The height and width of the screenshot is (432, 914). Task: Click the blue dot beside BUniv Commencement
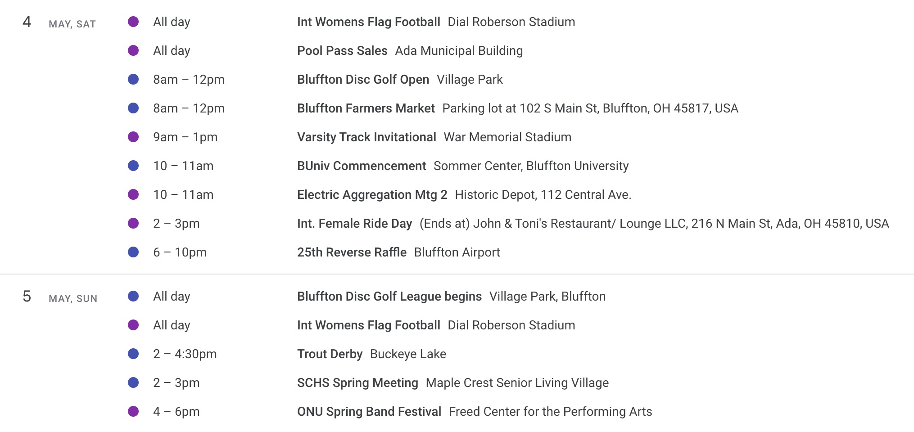coord(133,166)
